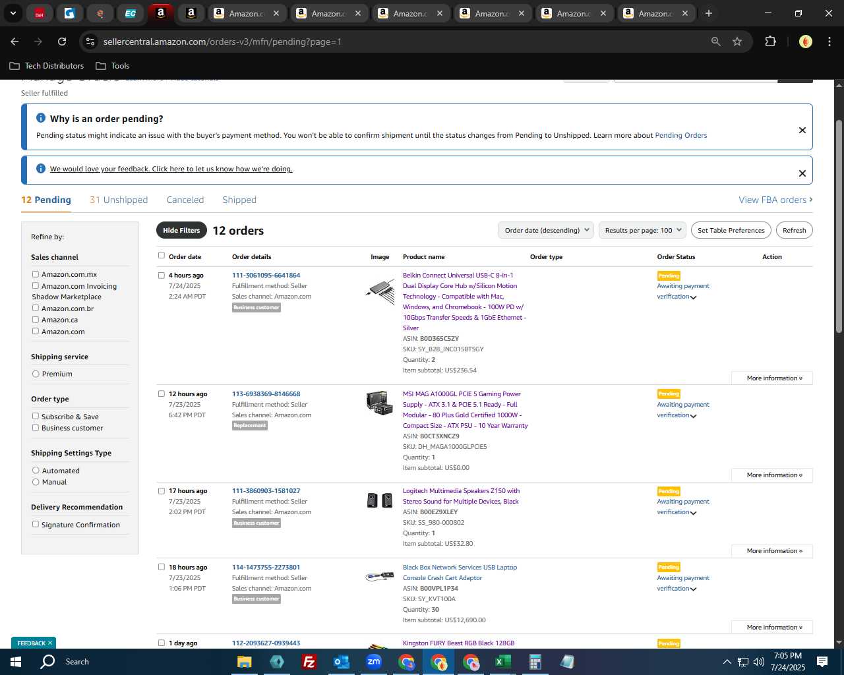Viewport: 844px width, 675px height.
Task: Select the 12 Pending tab
Action: pyautogui.click(x=46, y=200)
